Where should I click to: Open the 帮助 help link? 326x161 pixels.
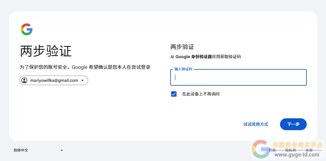click(x=272, y=150)
